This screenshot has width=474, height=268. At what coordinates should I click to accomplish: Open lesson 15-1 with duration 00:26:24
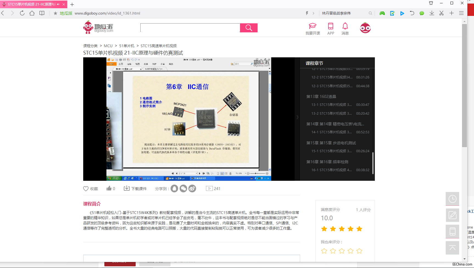(x=340, y=151)
